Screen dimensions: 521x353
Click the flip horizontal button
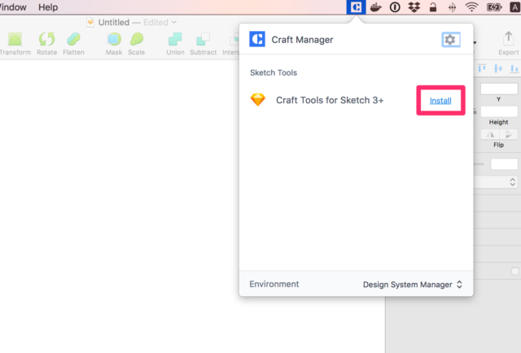click(490, 134)
